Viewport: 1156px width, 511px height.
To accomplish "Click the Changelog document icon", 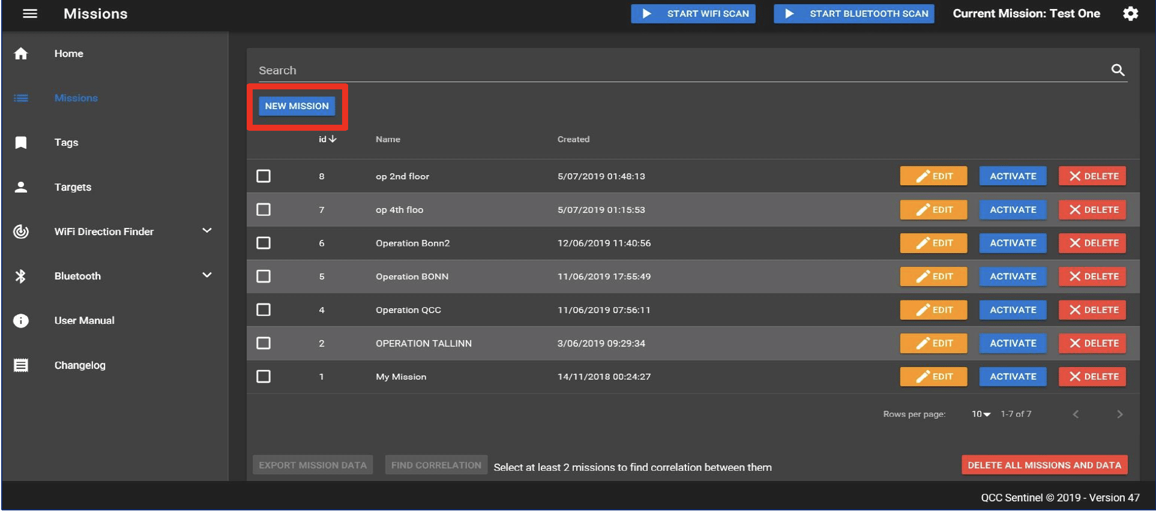I will tap(21, 365).
